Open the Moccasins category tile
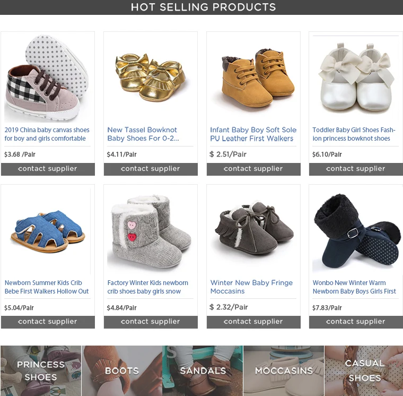Viewport: 403px width, 396px height. [284, 371]
